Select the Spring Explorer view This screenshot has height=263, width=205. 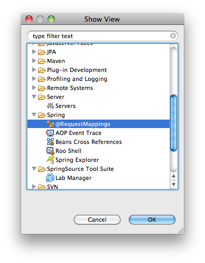(x=77, y=160)
